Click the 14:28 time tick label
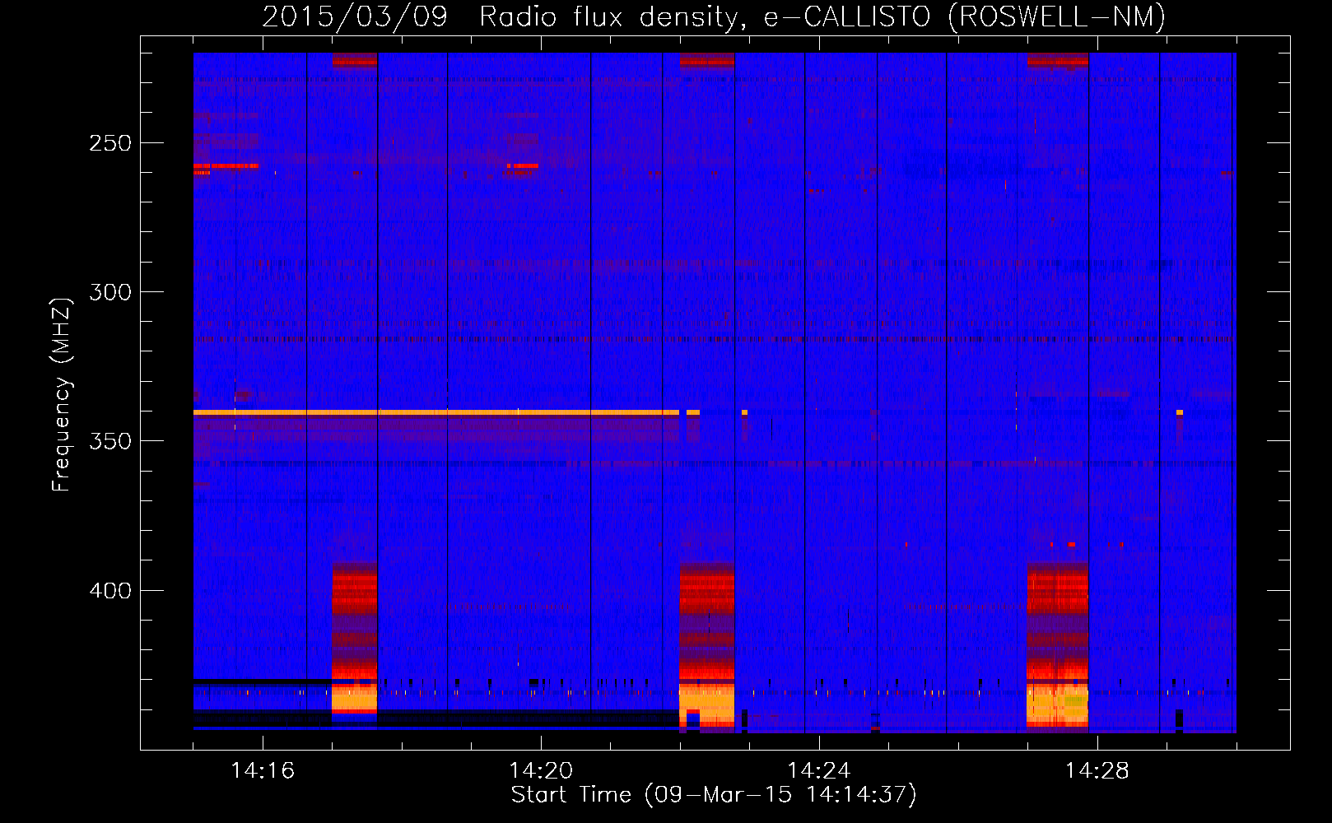 1097,770
